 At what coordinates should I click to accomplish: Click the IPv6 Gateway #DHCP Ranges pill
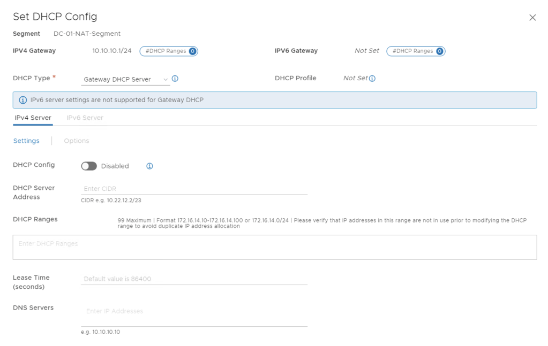coord(412,51)
